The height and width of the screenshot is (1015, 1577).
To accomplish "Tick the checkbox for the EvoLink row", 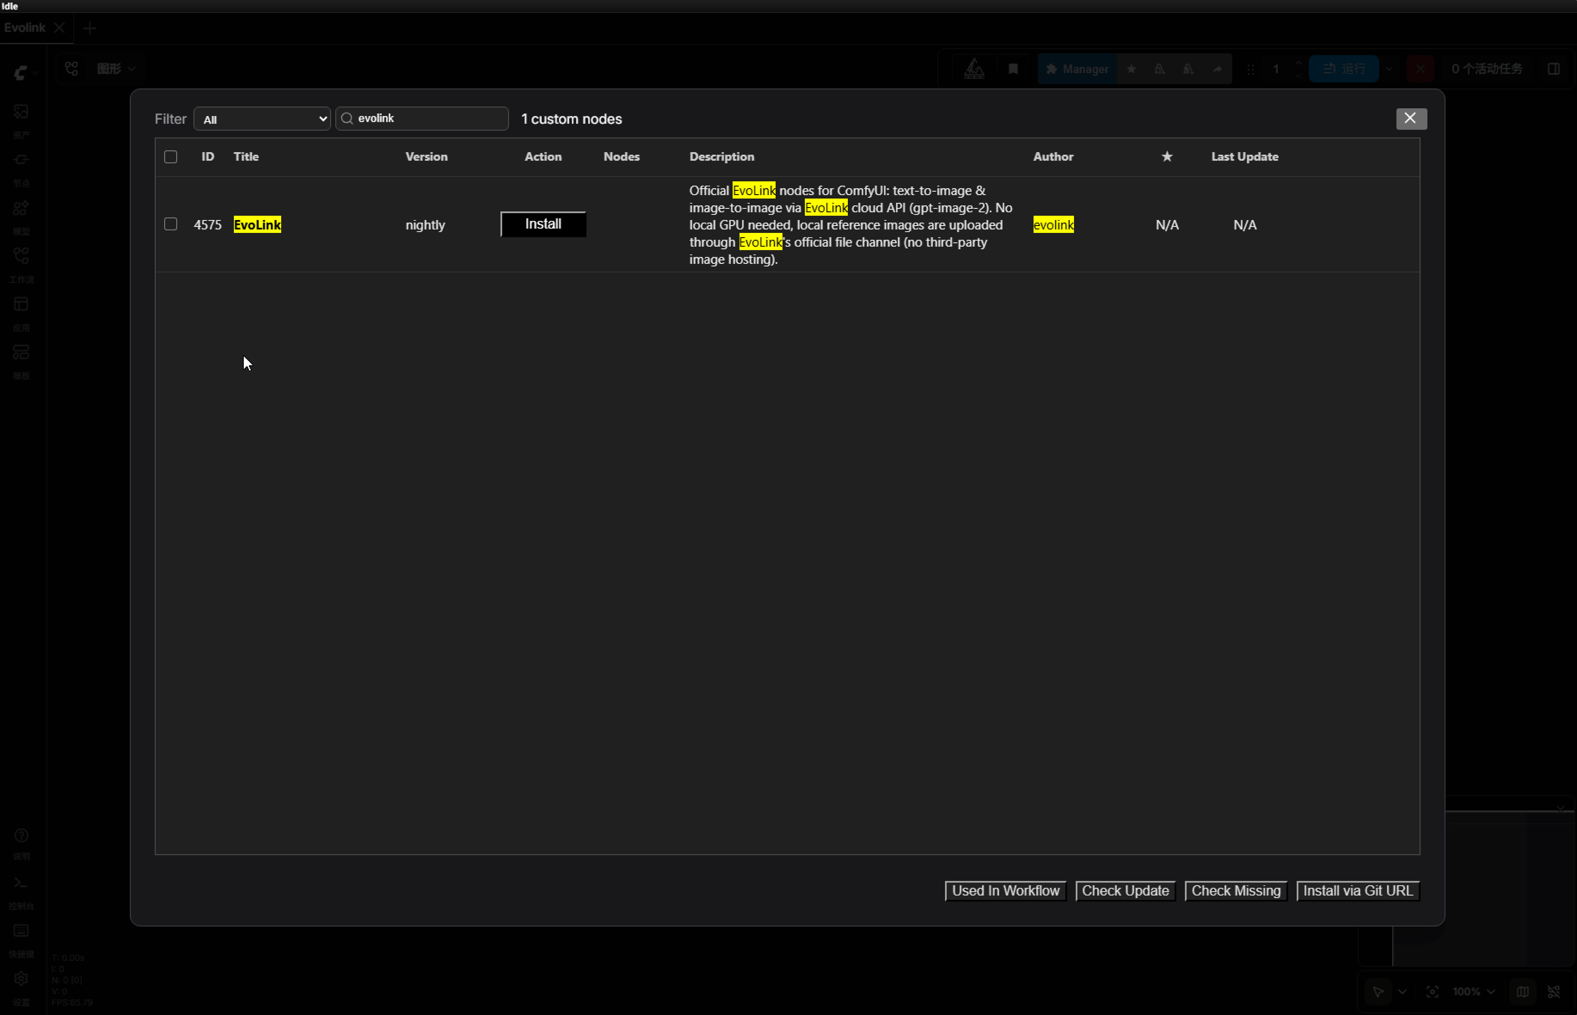I will click(x=171, y=224).
